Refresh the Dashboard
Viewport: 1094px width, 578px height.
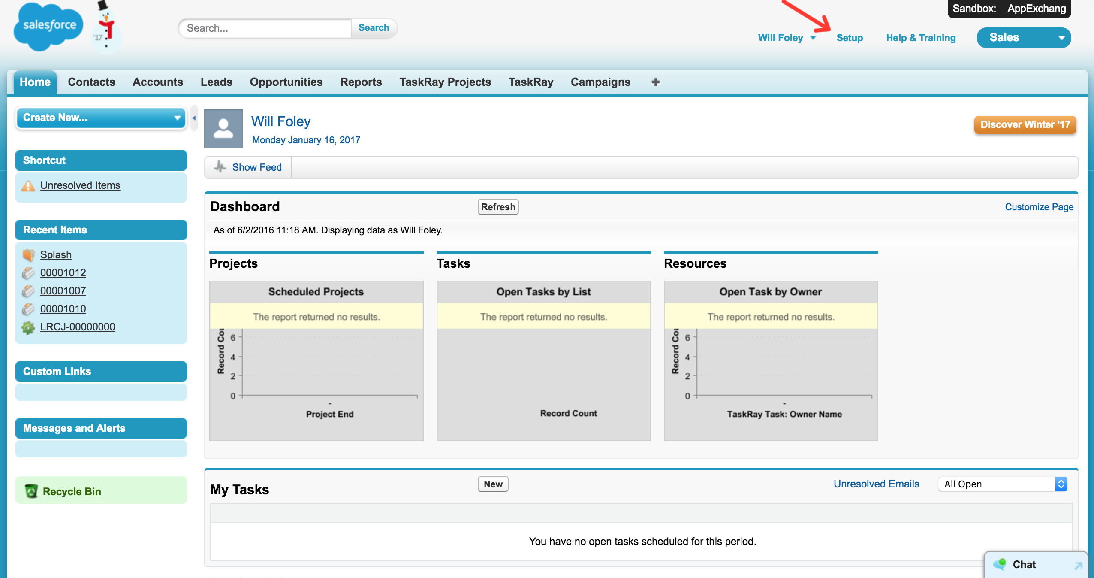click(x=498, y=207)
